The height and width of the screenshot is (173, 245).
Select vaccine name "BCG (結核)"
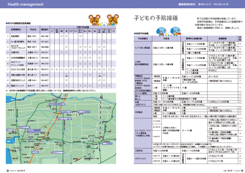pos(141,93)
